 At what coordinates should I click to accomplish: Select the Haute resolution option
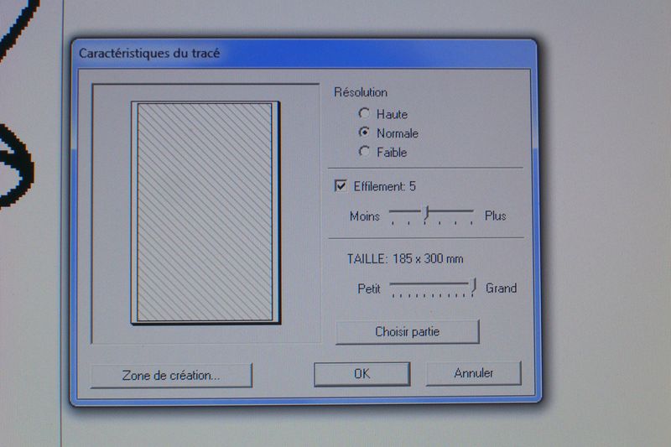[x=364, y=113]
